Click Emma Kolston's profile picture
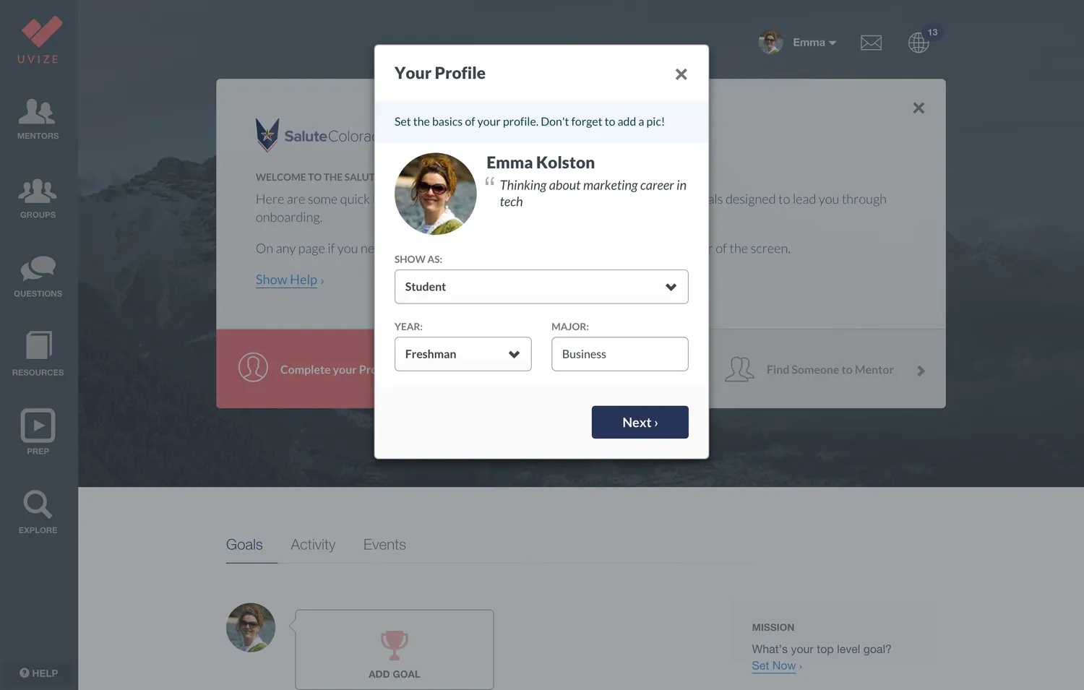1084x690 pixels. click(x=436, y=194)
